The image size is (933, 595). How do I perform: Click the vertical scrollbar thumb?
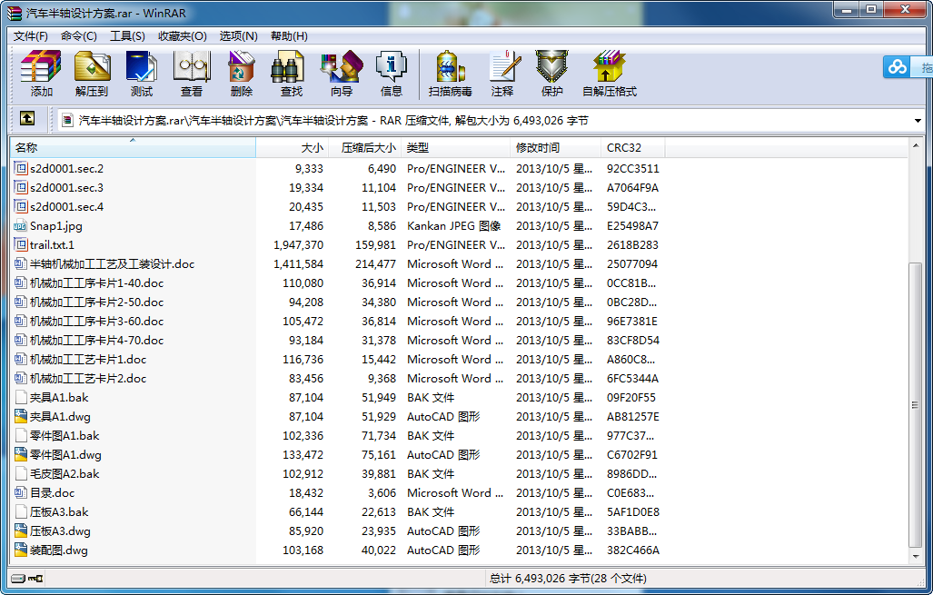tap(915, 404)
